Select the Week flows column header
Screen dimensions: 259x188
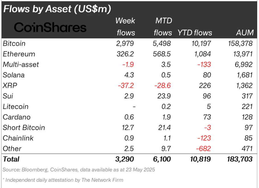click(x=125, y=26)
